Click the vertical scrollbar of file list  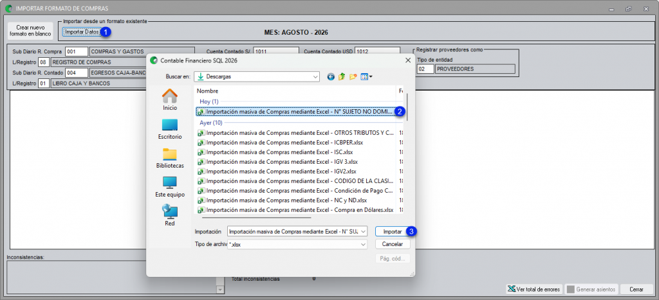[407, 107]
